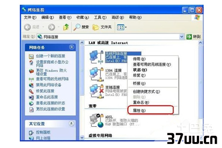Click the 修复此连接 task link
Image resolution: width=222 pixels, height=148 pixels.
tap(45, 91)
